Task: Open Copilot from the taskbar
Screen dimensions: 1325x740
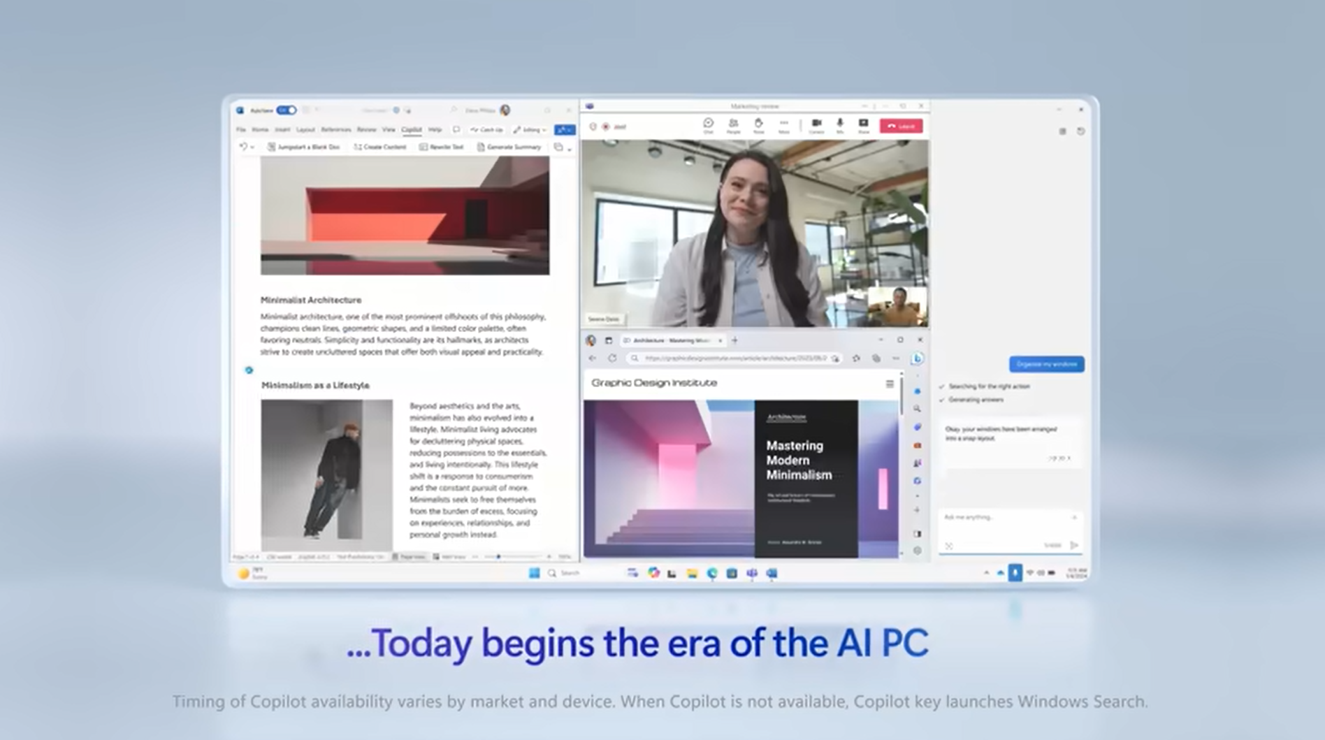Action: tap(653, 573)
